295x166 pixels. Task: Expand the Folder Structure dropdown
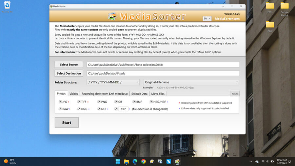click(x=113, y=82)
